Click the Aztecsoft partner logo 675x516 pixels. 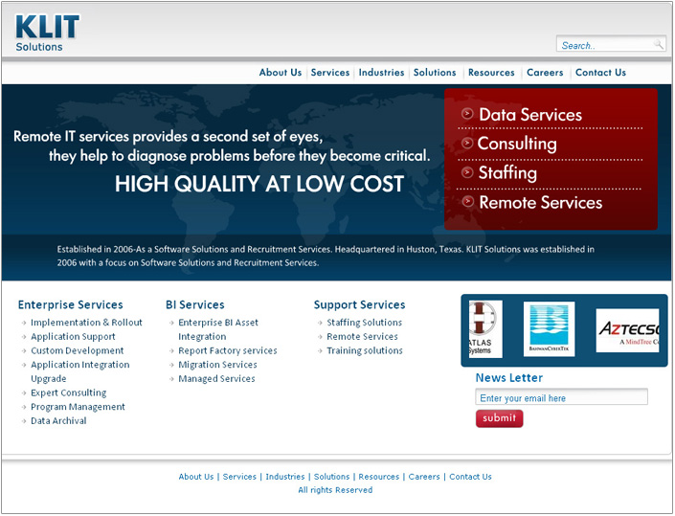(627, 330)
